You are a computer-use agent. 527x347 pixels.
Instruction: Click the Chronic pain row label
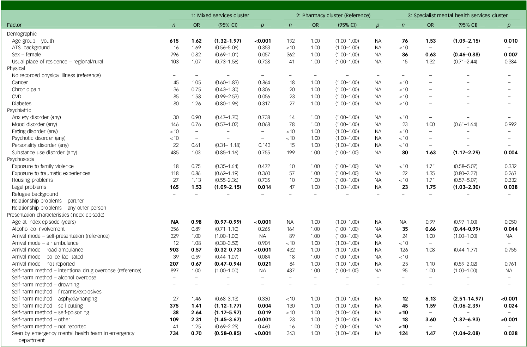pos(26,89)
